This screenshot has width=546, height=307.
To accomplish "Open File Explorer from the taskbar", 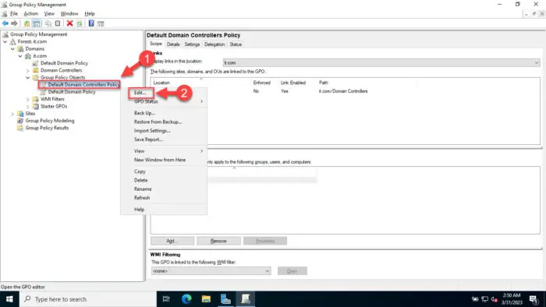I will point(206,299).
